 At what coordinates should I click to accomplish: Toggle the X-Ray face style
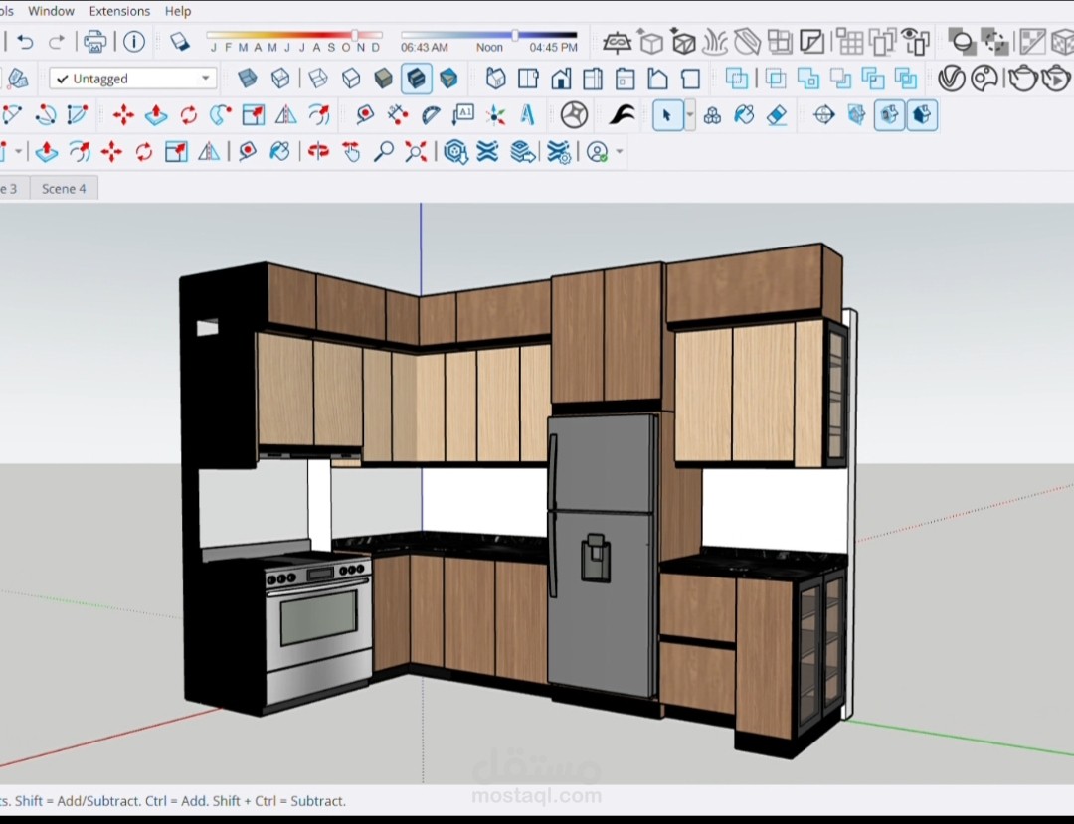(248, 79)
